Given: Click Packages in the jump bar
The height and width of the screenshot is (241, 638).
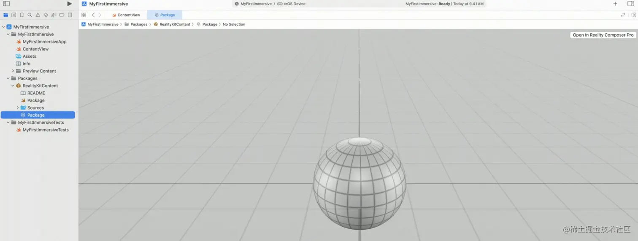Looking at the screenshot, I should [x=136, y=24].
